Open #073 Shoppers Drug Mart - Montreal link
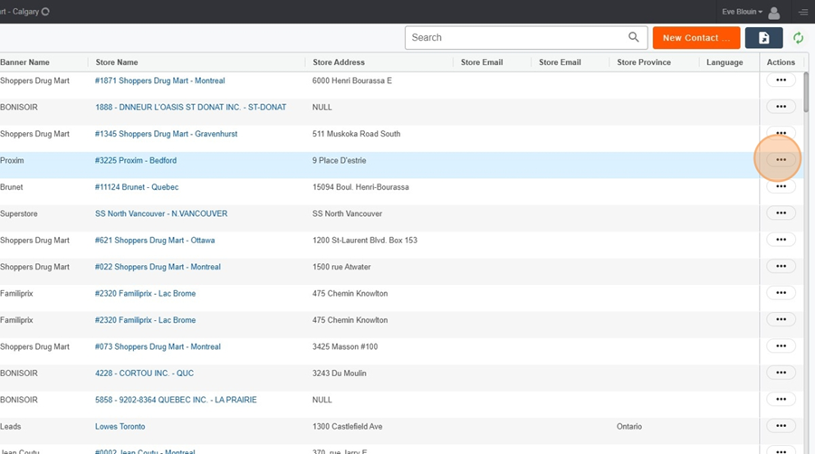 158,347
